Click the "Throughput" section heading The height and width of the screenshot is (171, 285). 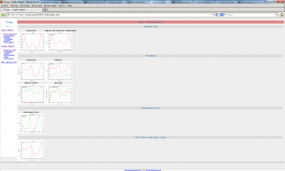[x=151, y=56]
